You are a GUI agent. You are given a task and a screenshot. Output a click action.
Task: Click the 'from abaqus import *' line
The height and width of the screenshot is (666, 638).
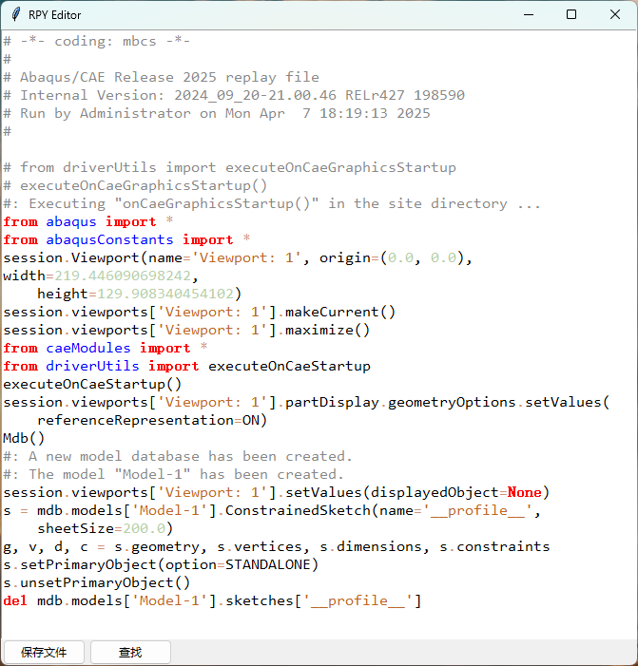pyautogui.click(x=88, y=221)
